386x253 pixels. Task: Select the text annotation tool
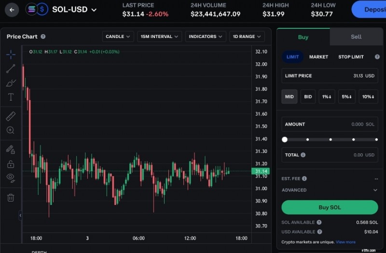(x=11, y=97)
